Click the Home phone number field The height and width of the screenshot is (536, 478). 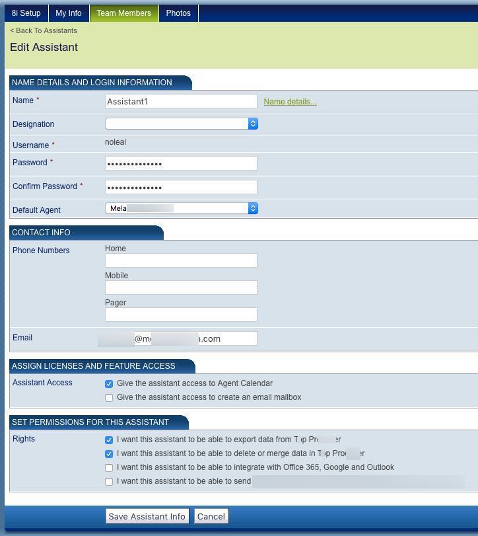(181, 260)
